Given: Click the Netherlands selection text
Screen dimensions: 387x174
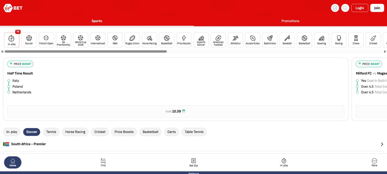Looking at the screenshot, I should point(22,92).
